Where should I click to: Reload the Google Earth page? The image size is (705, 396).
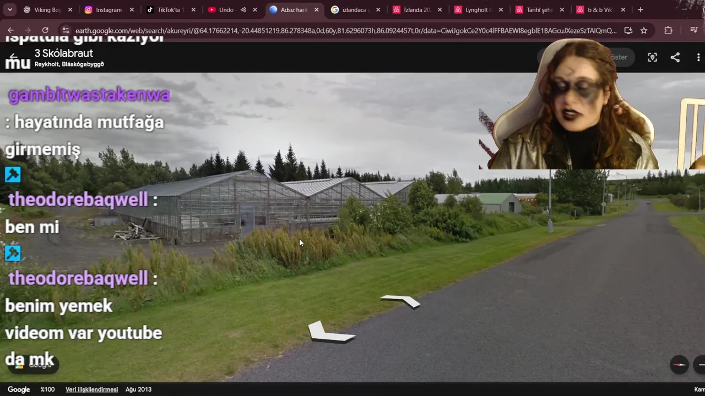click(45, 30)
